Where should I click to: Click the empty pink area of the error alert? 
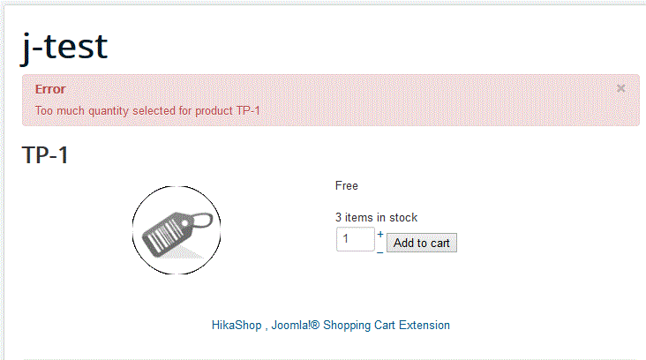click(441, 99)
